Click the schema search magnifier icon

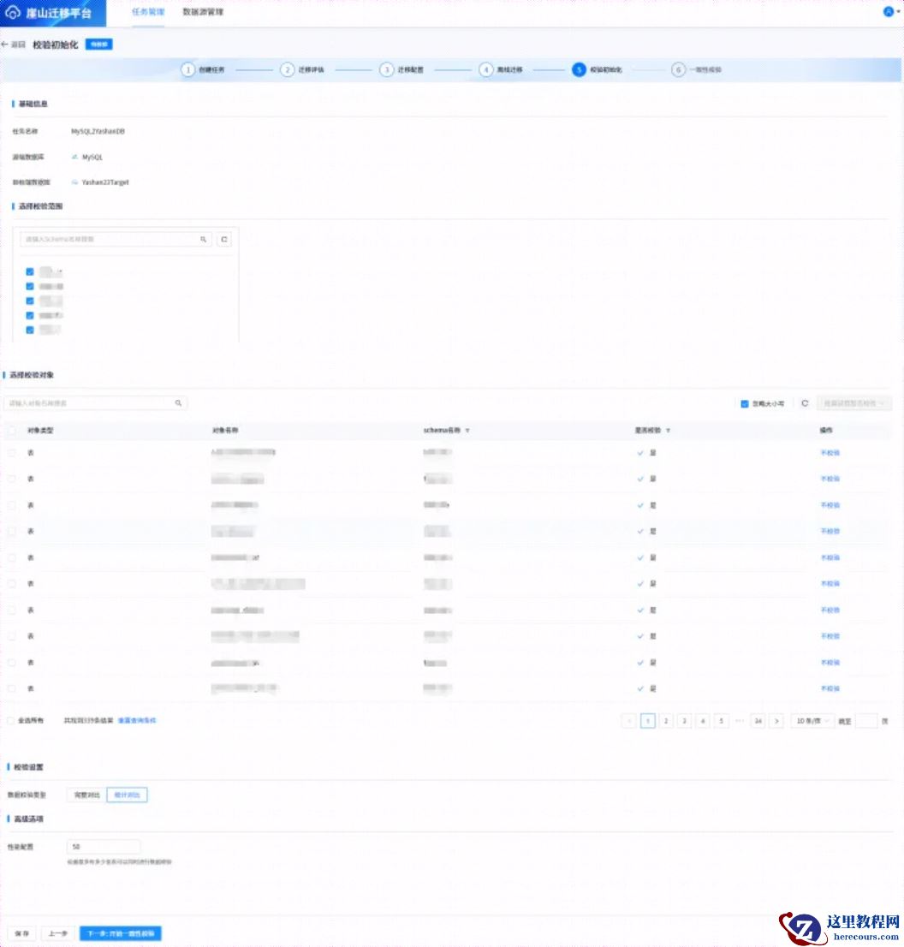[x=204, y=240]
